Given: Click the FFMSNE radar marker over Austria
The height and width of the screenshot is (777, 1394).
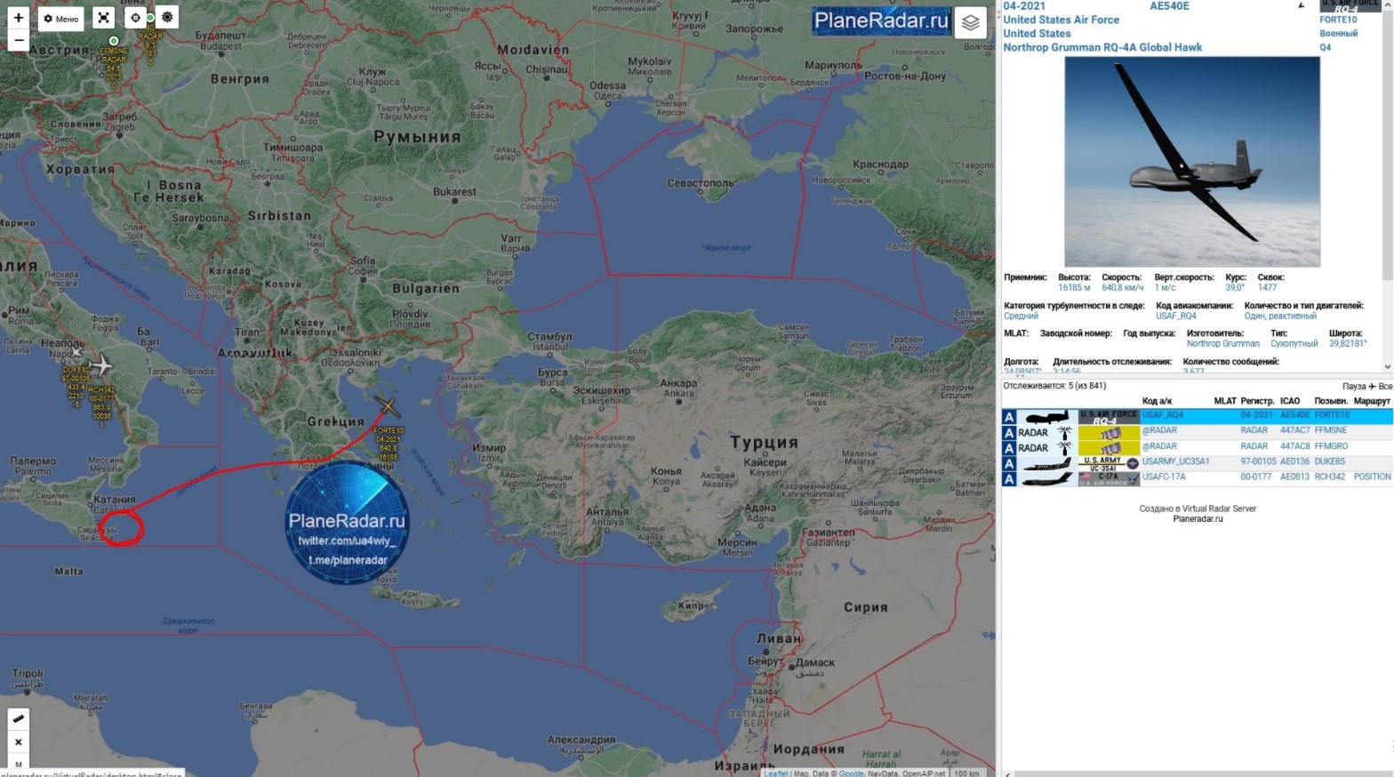Looking at the screenshot, I should point(114,41).
